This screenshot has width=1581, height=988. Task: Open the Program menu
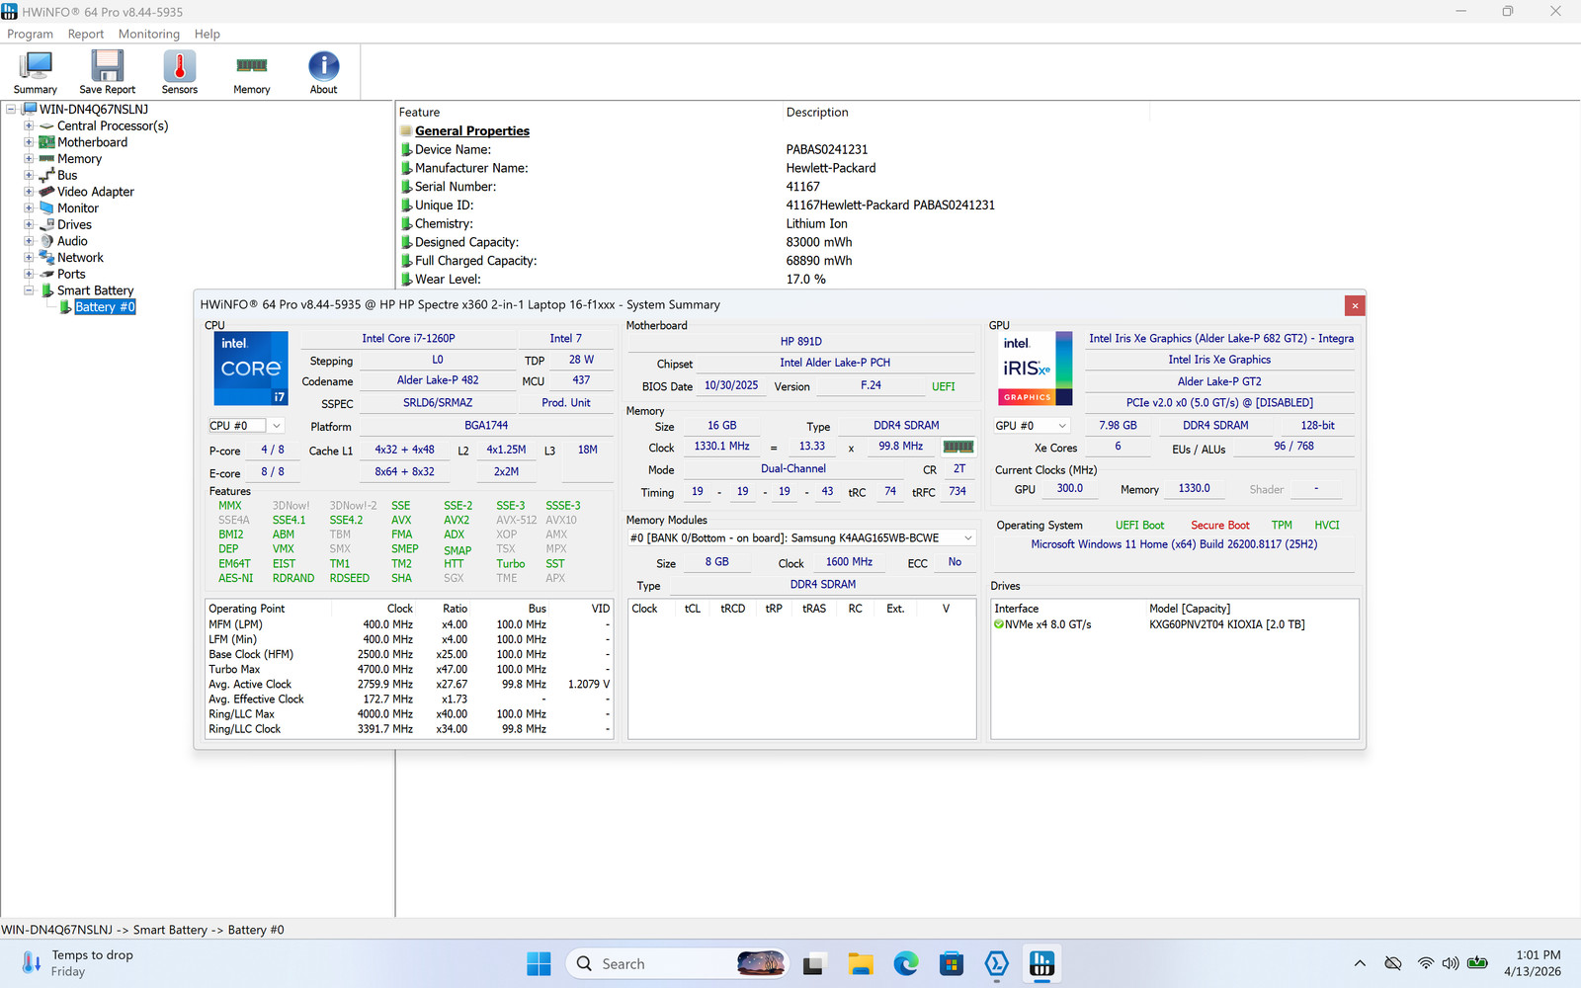click(31, 34)
